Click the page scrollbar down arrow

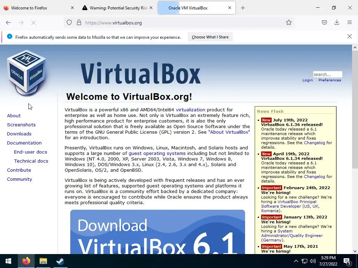point(355,251)
